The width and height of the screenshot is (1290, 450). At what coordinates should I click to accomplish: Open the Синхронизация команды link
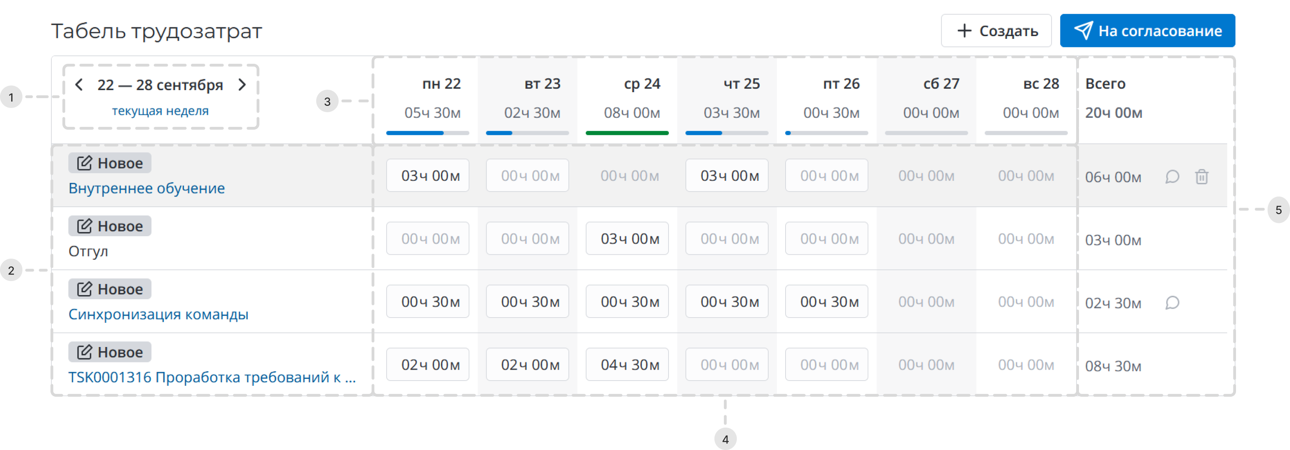(158, 314)
